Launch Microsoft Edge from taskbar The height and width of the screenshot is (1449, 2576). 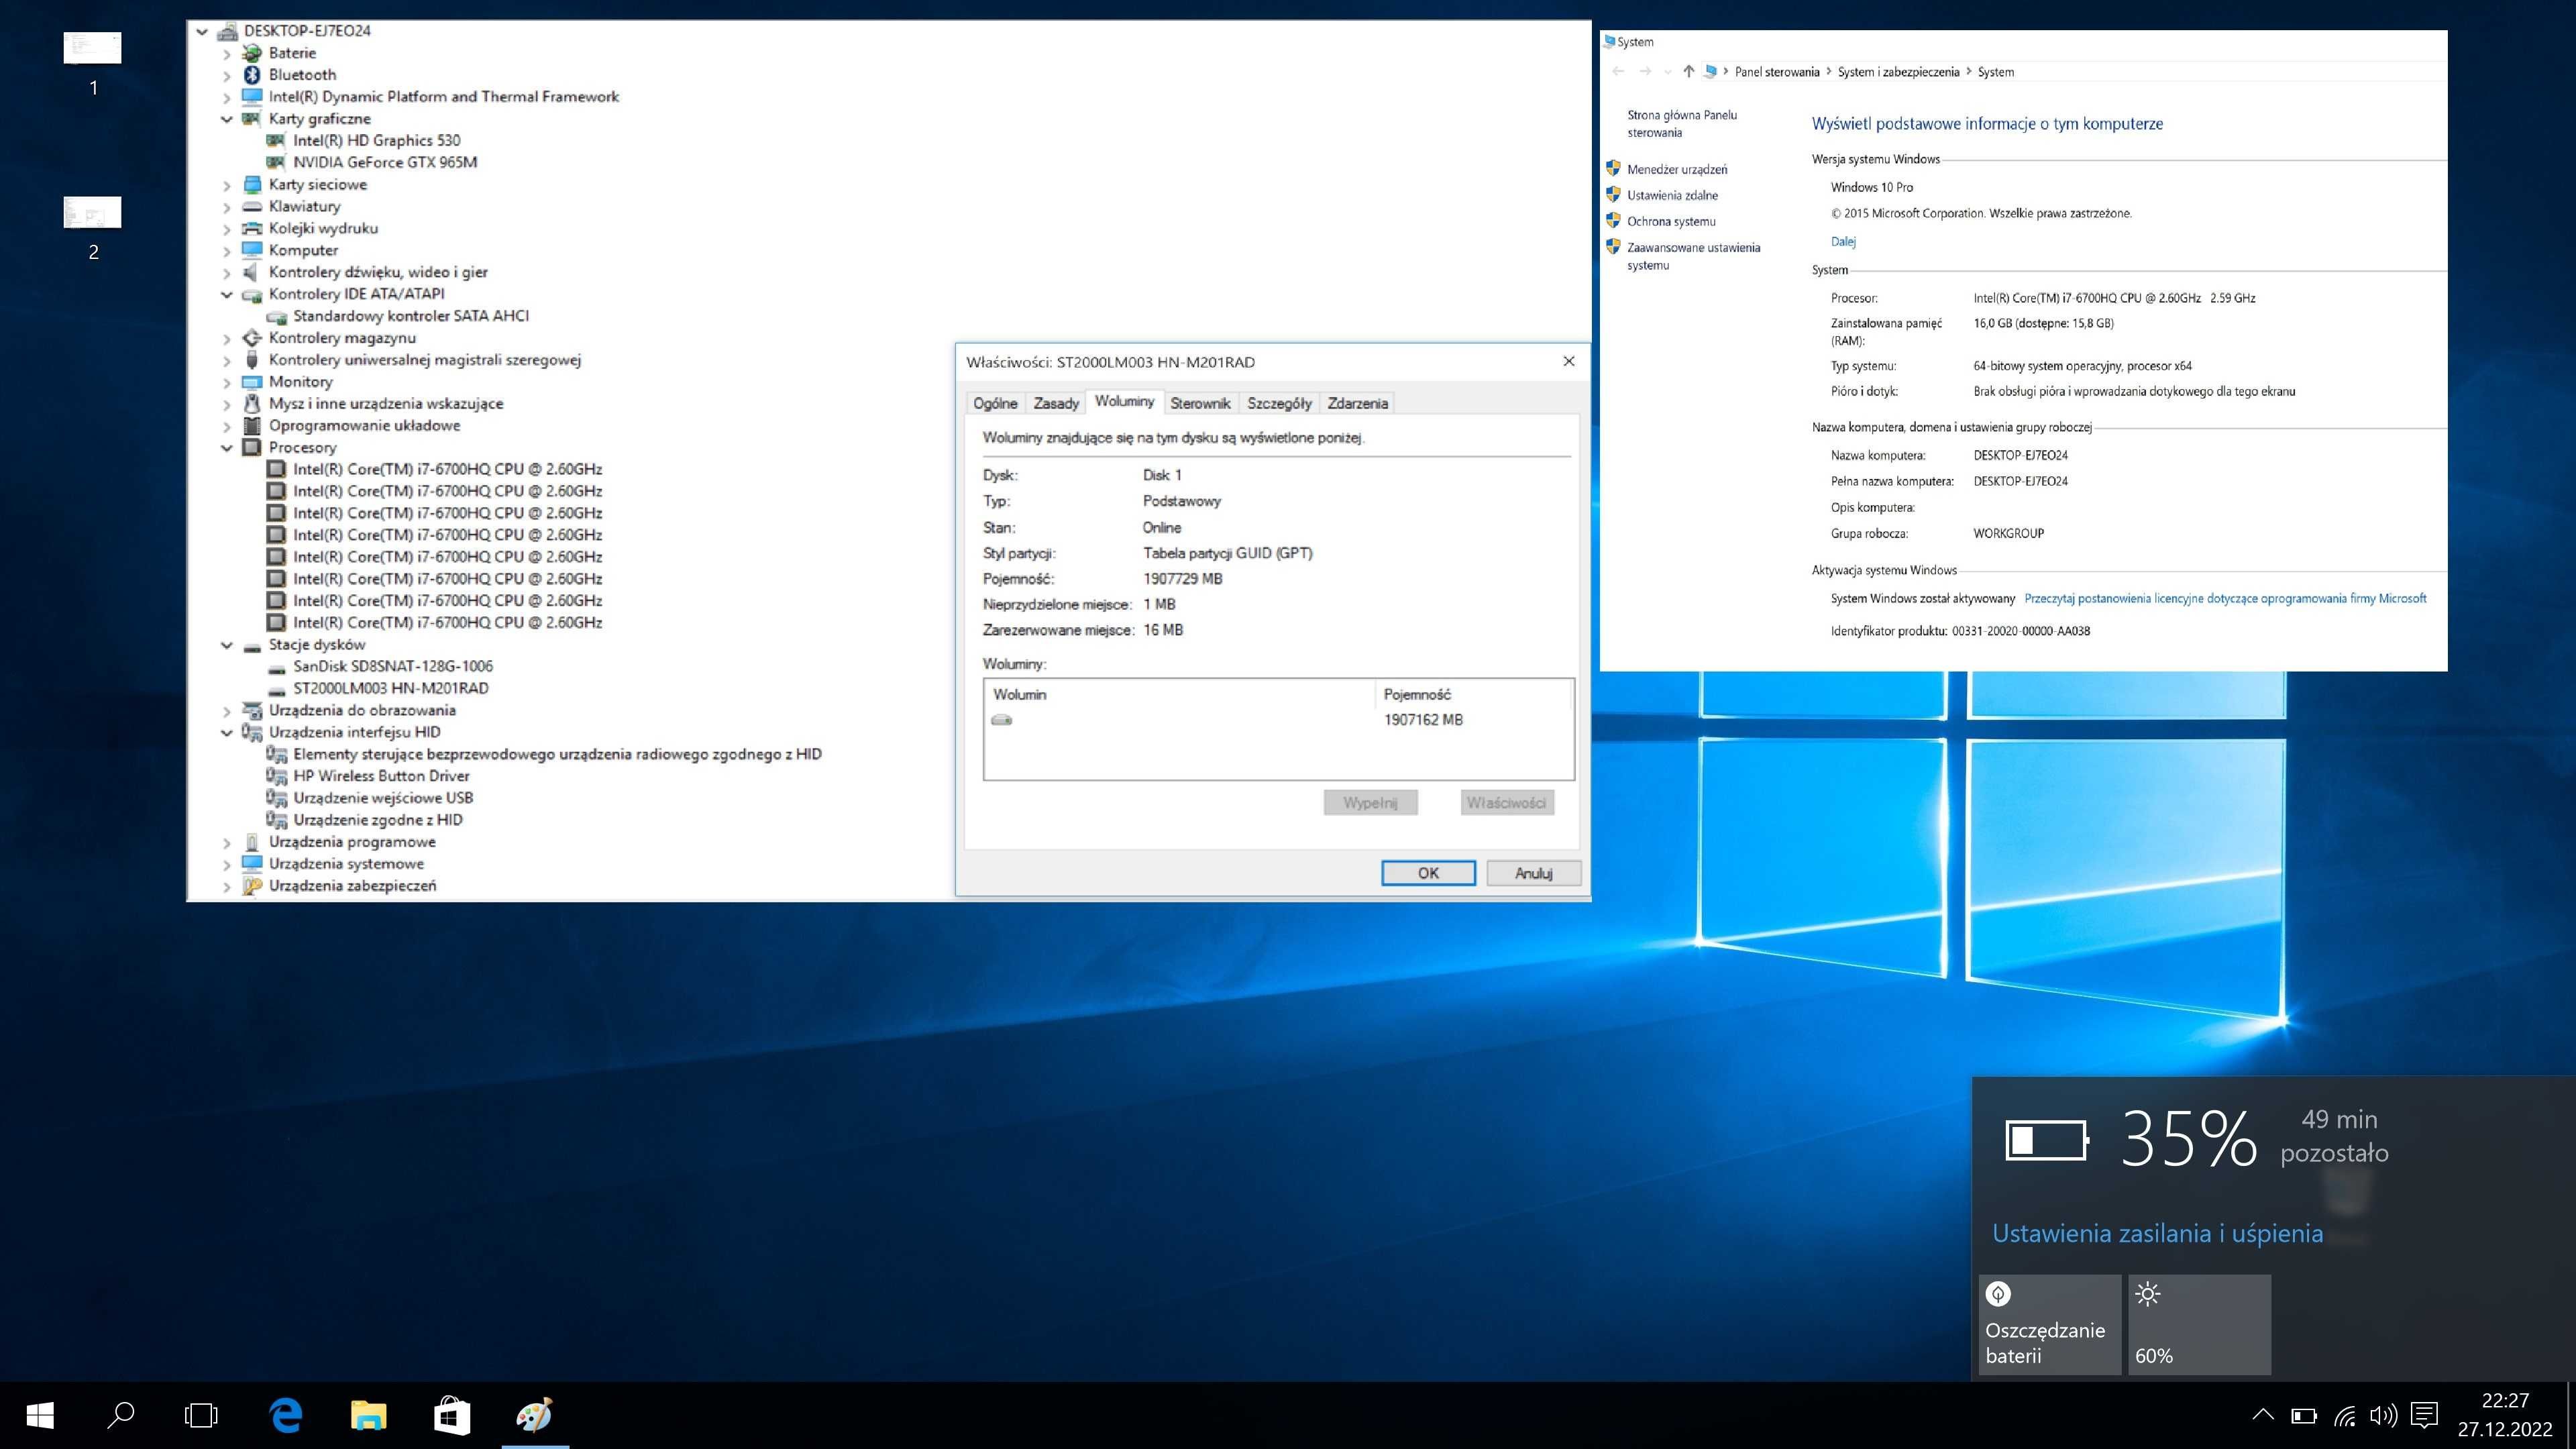(286, 1415)
